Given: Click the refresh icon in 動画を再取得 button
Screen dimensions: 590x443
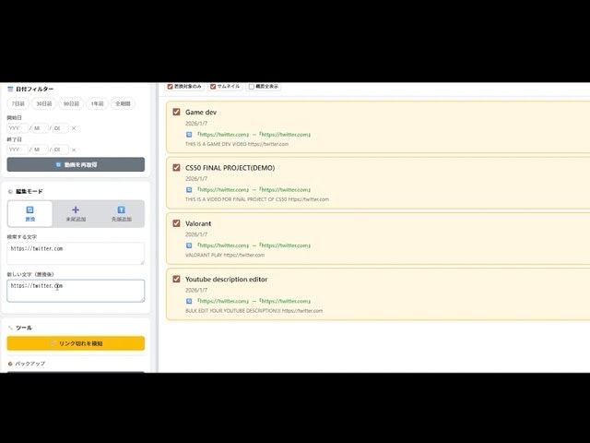Looking at the screenshot, I should click(x=58, y=165).
